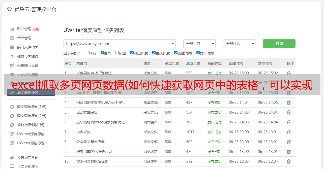
Task: Open the 全部状态 status dropdown
Action: click(239, 44)
